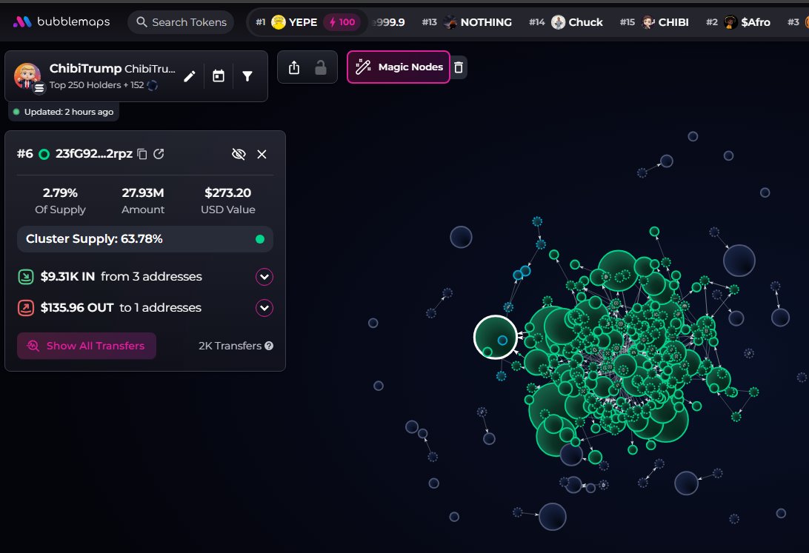Open the calendar history icon
This screenshot has width=809, height=553.
(219, 76)
